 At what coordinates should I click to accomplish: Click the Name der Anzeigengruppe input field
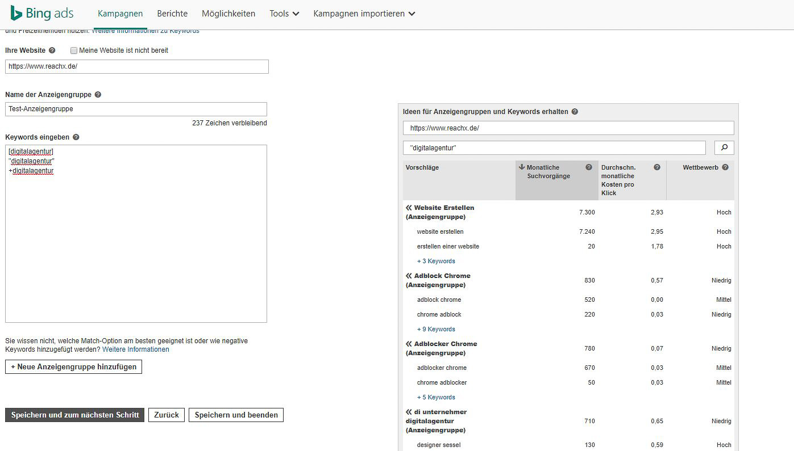click(x=136, y=109)
